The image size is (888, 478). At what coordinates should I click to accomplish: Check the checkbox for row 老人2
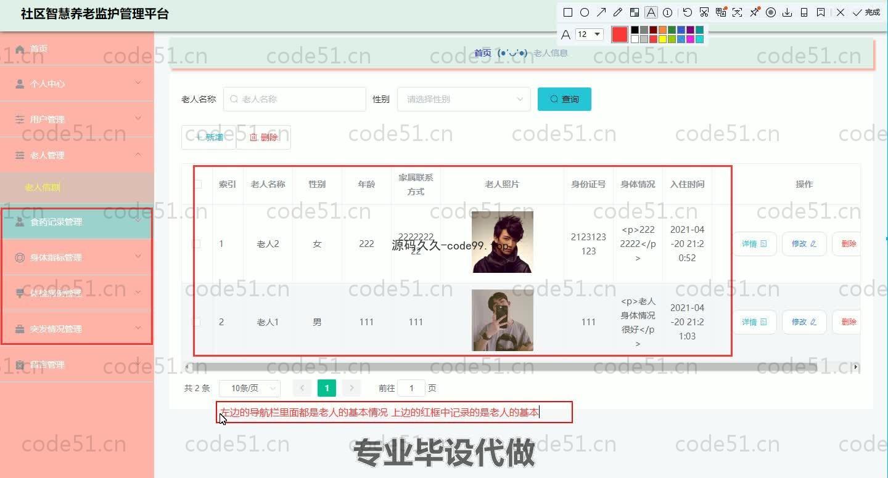coord(197,244)
